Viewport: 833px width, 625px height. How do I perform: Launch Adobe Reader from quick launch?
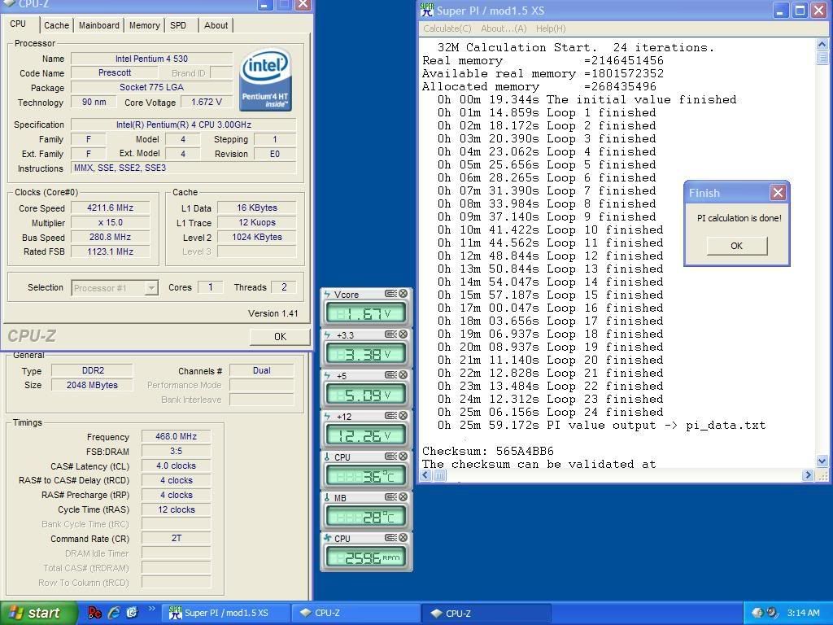(94, 613)
